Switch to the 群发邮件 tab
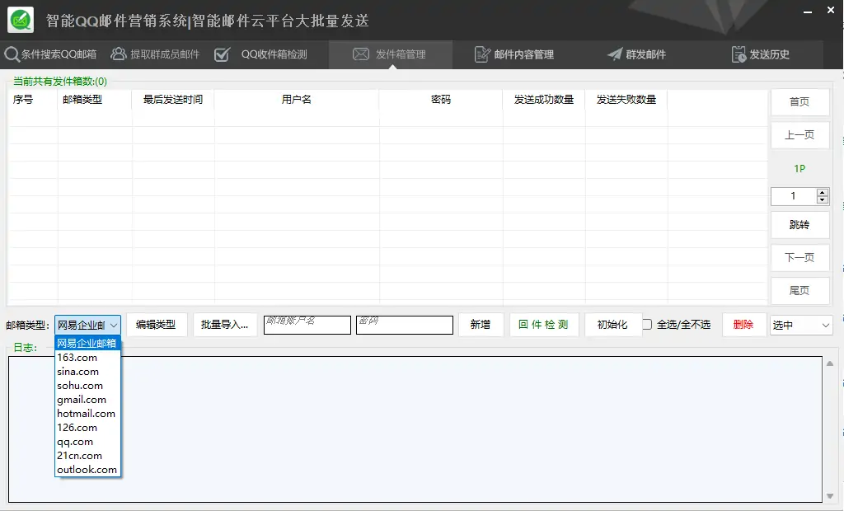 [x=637, y=54]
